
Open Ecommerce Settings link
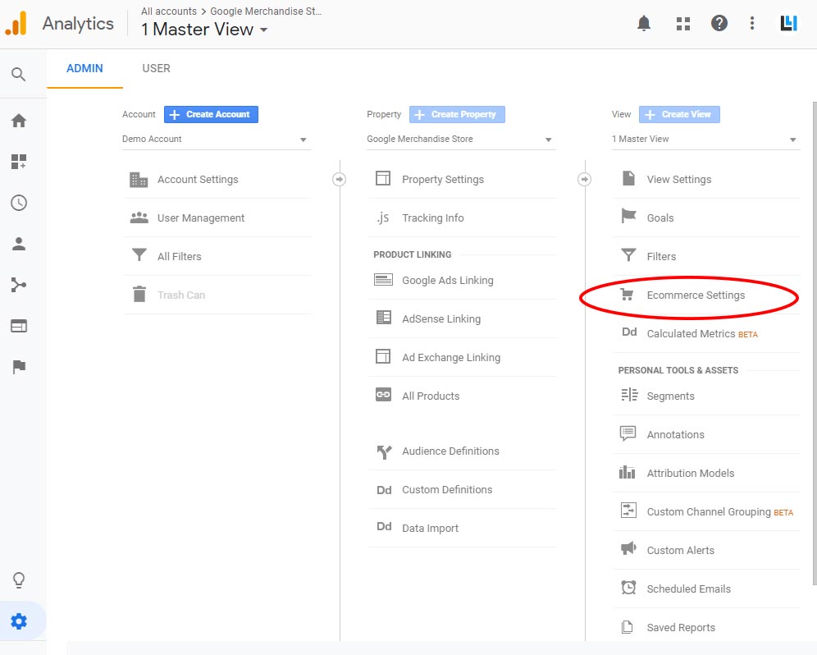[696, 295]
